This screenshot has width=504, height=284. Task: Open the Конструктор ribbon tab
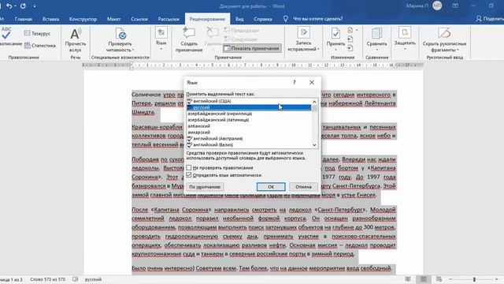(x=83, y=19)
